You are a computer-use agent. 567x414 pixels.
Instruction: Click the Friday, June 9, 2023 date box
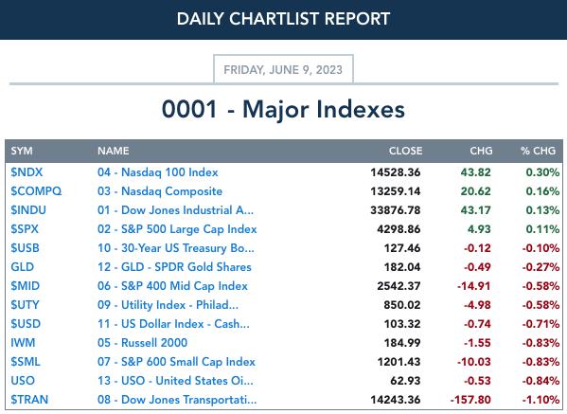[283, 69]
